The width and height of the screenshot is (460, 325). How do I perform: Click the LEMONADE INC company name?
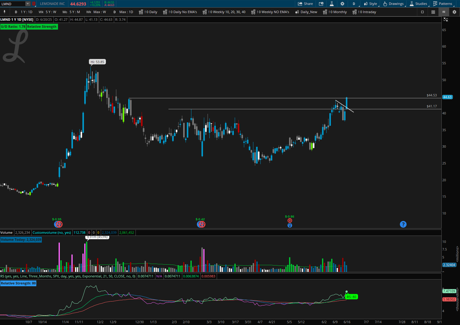52,3
